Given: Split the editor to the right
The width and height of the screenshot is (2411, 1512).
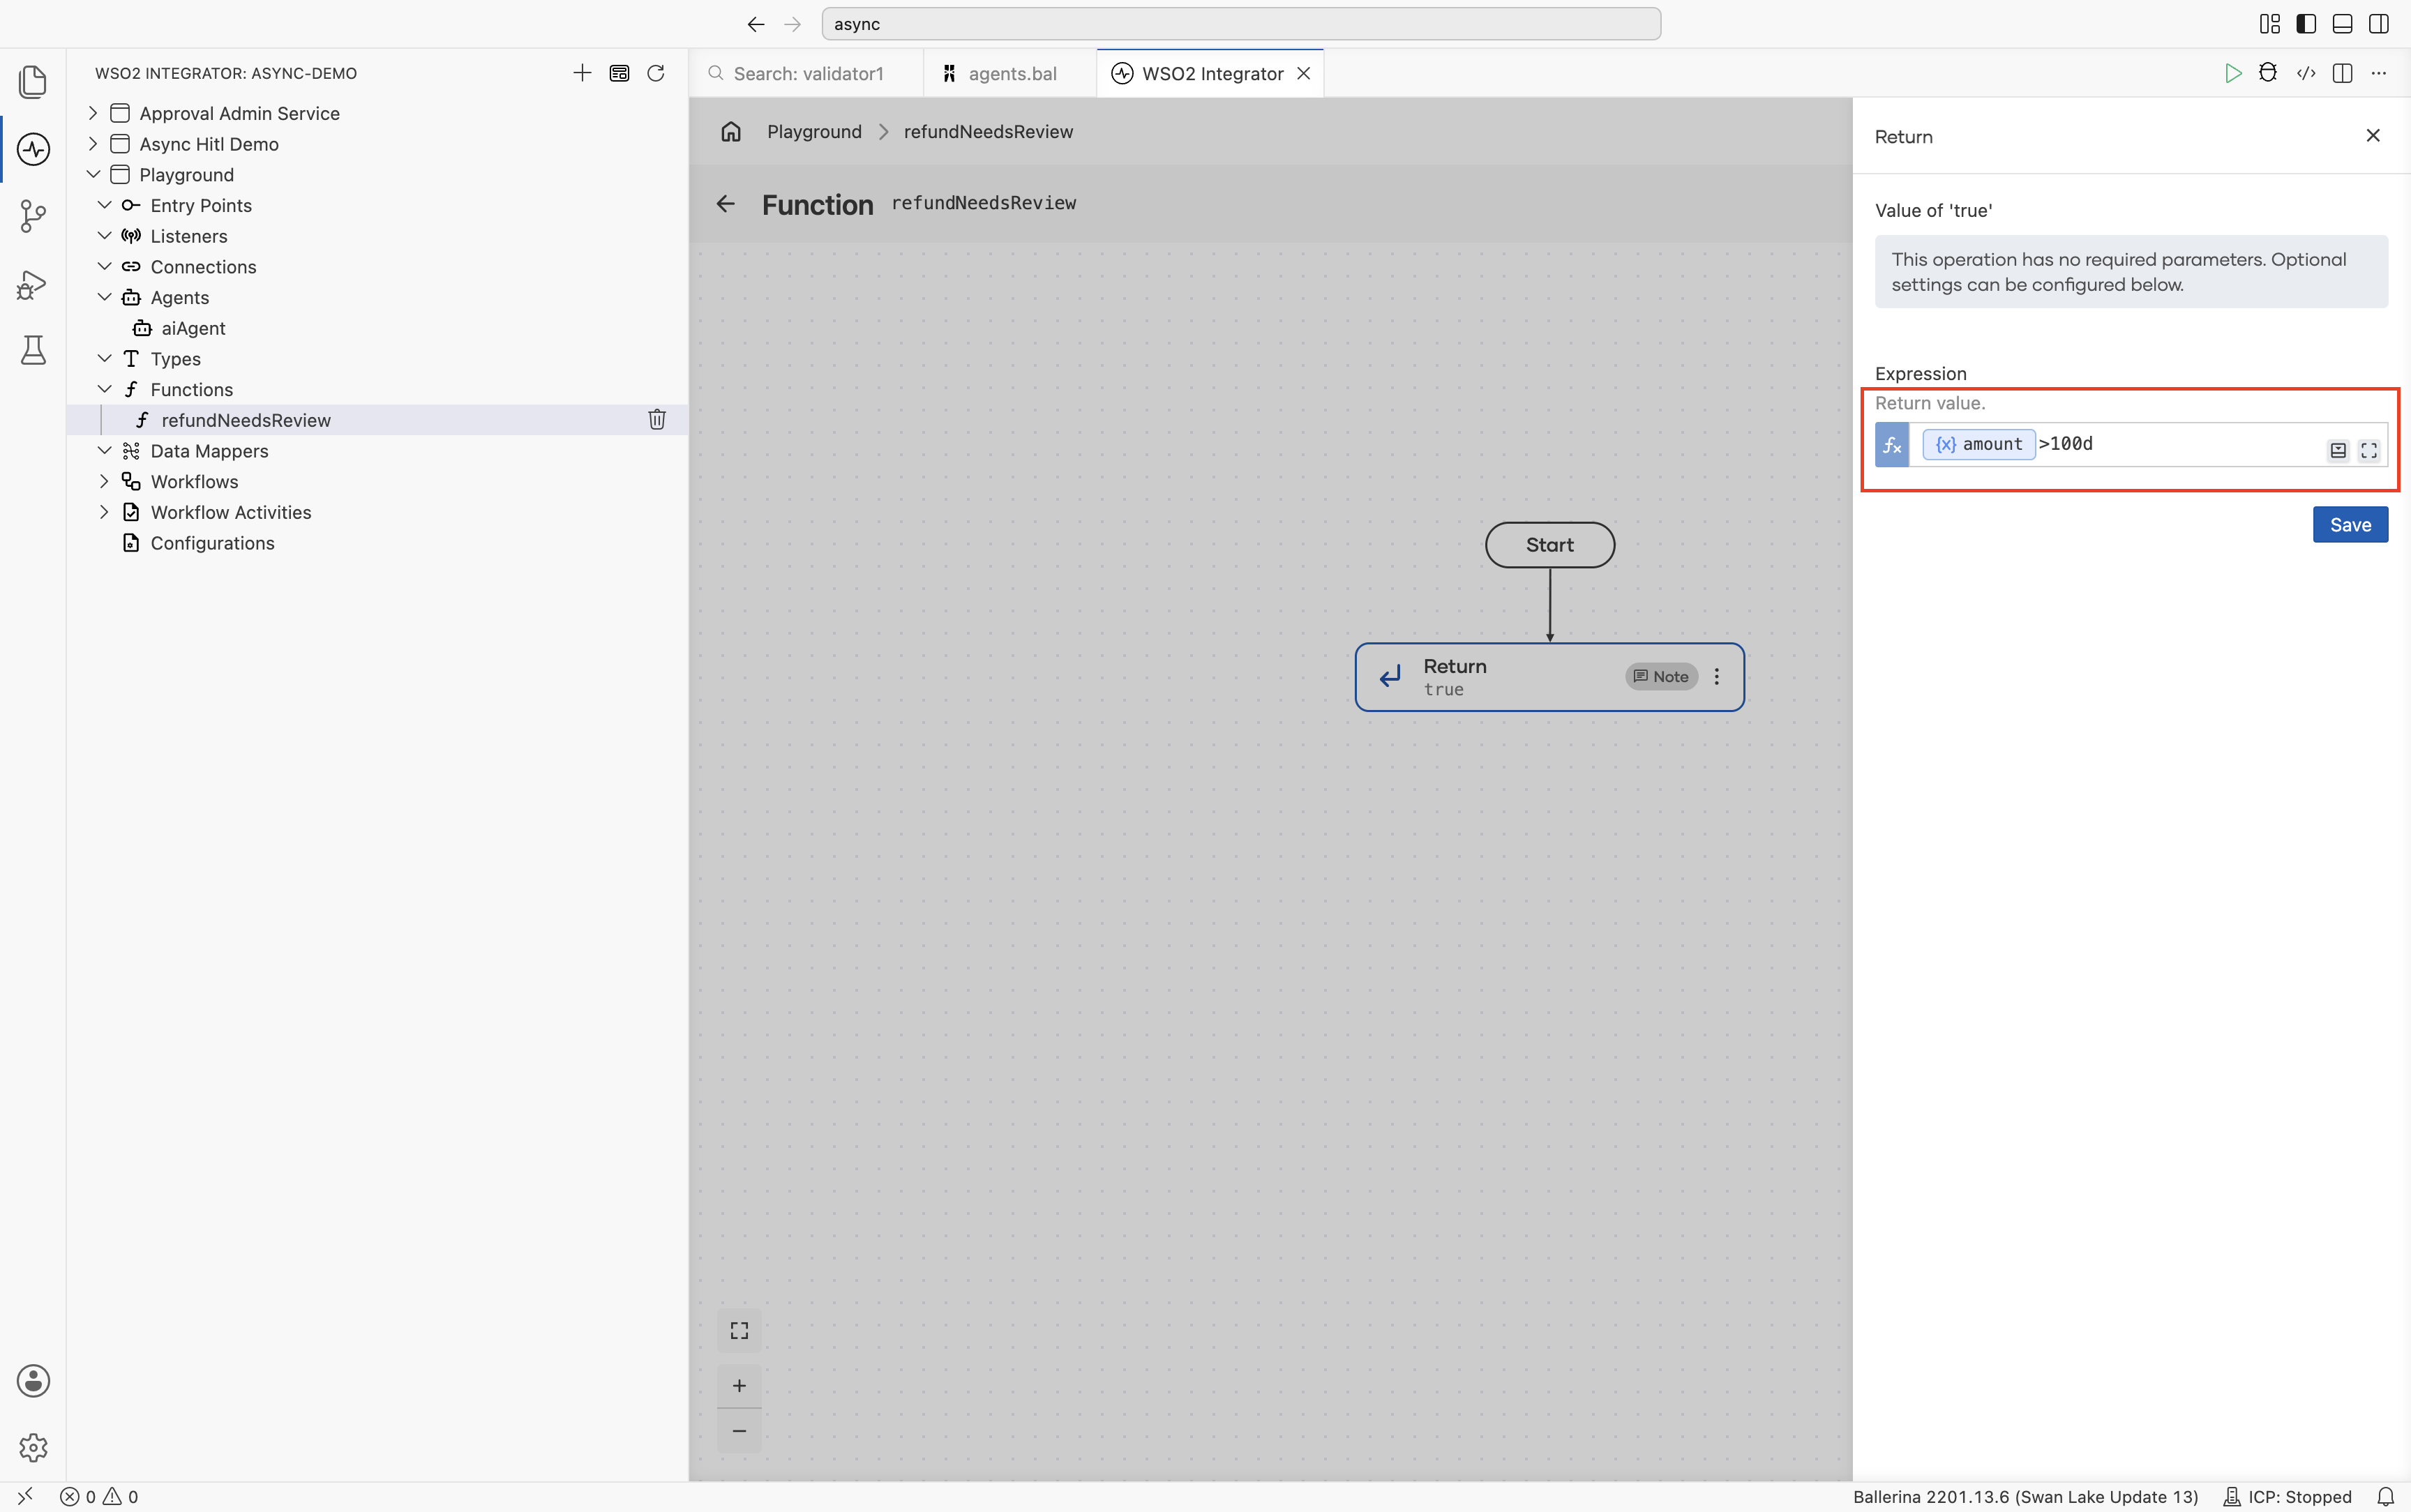Looking at the screenshot, I should 2342,73.
